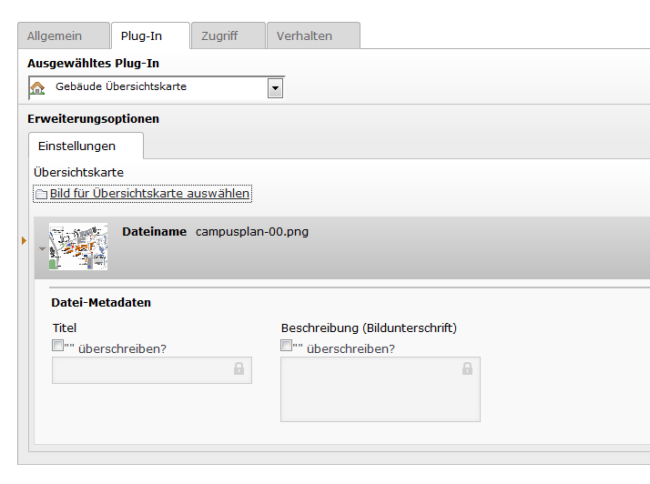Click the folder icon before the image link
Viewport: 650px width, 484px height.
tap(41, 194)
